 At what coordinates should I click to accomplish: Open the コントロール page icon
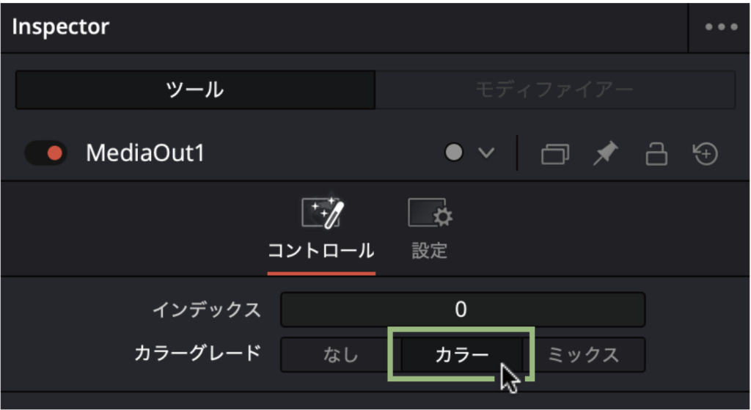322,213
